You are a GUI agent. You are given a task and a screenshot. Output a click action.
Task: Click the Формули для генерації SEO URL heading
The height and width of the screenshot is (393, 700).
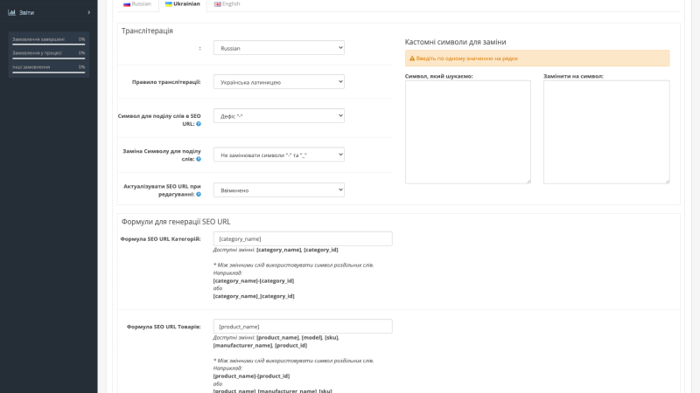click(x=176, y=222)
